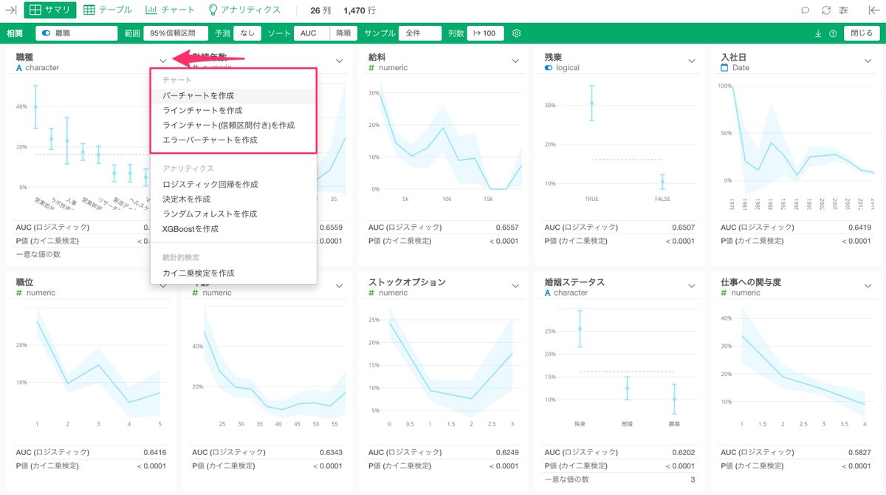Open the サンプル 全件 dropdown
The height and width of the screenshot is (495, 886).
click(420, 33)
